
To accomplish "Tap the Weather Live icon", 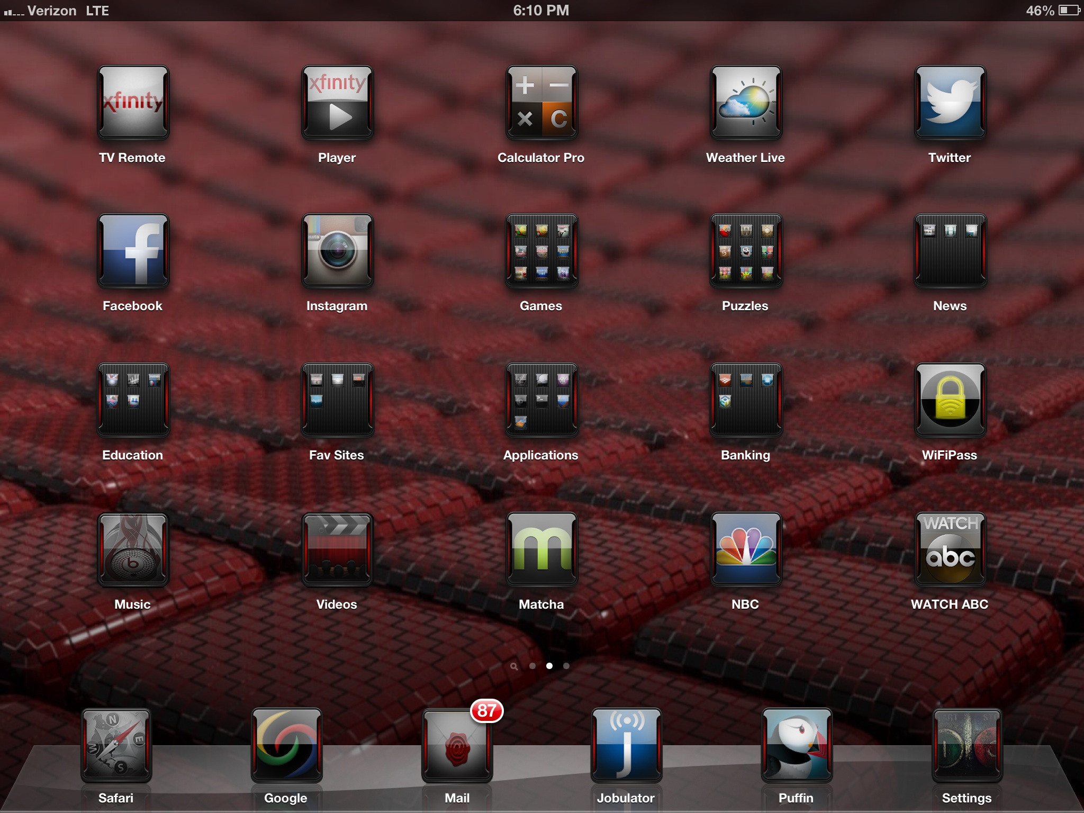I will tap(745, 102).
